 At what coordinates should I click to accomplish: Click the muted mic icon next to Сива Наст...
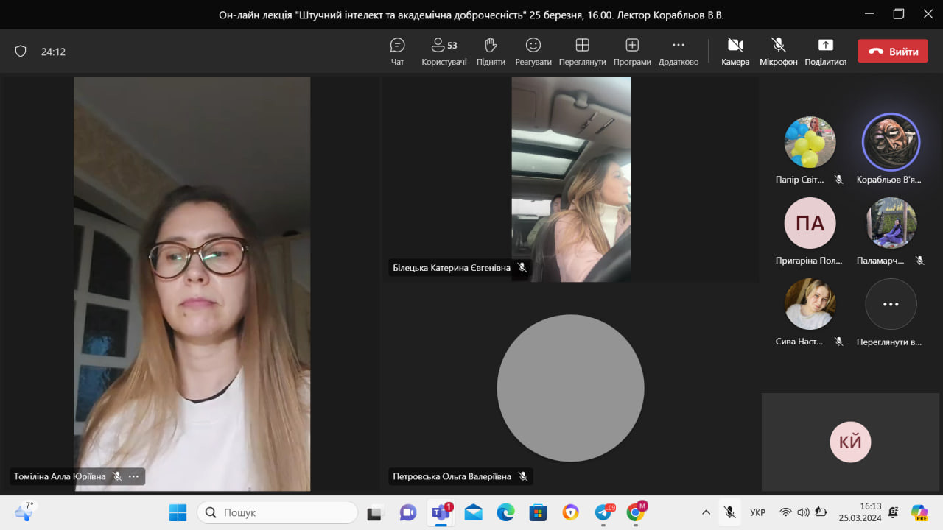click(838, 341)
